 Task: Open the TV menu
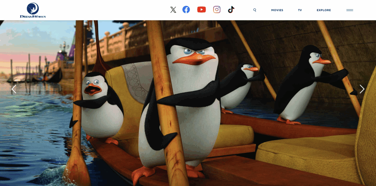pyautogui.click(x=300, y=10)
